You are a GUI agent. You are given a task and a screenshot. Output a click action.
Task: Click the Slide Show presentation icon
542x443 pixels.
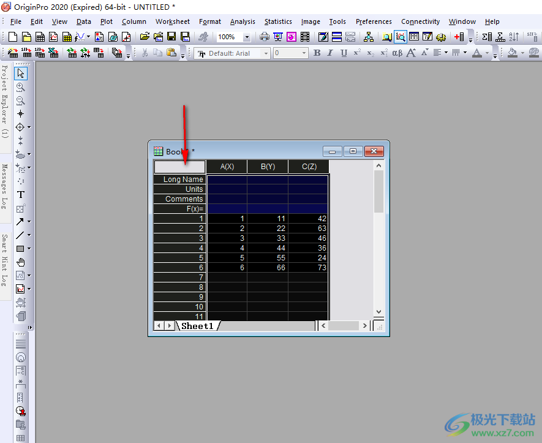(278, 37)
